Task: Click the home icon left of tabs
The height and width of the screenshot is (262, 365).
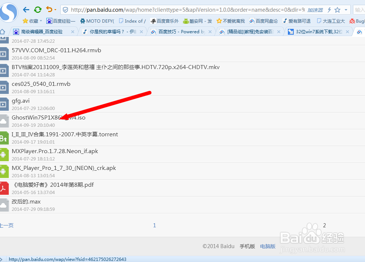Action: 3,31
